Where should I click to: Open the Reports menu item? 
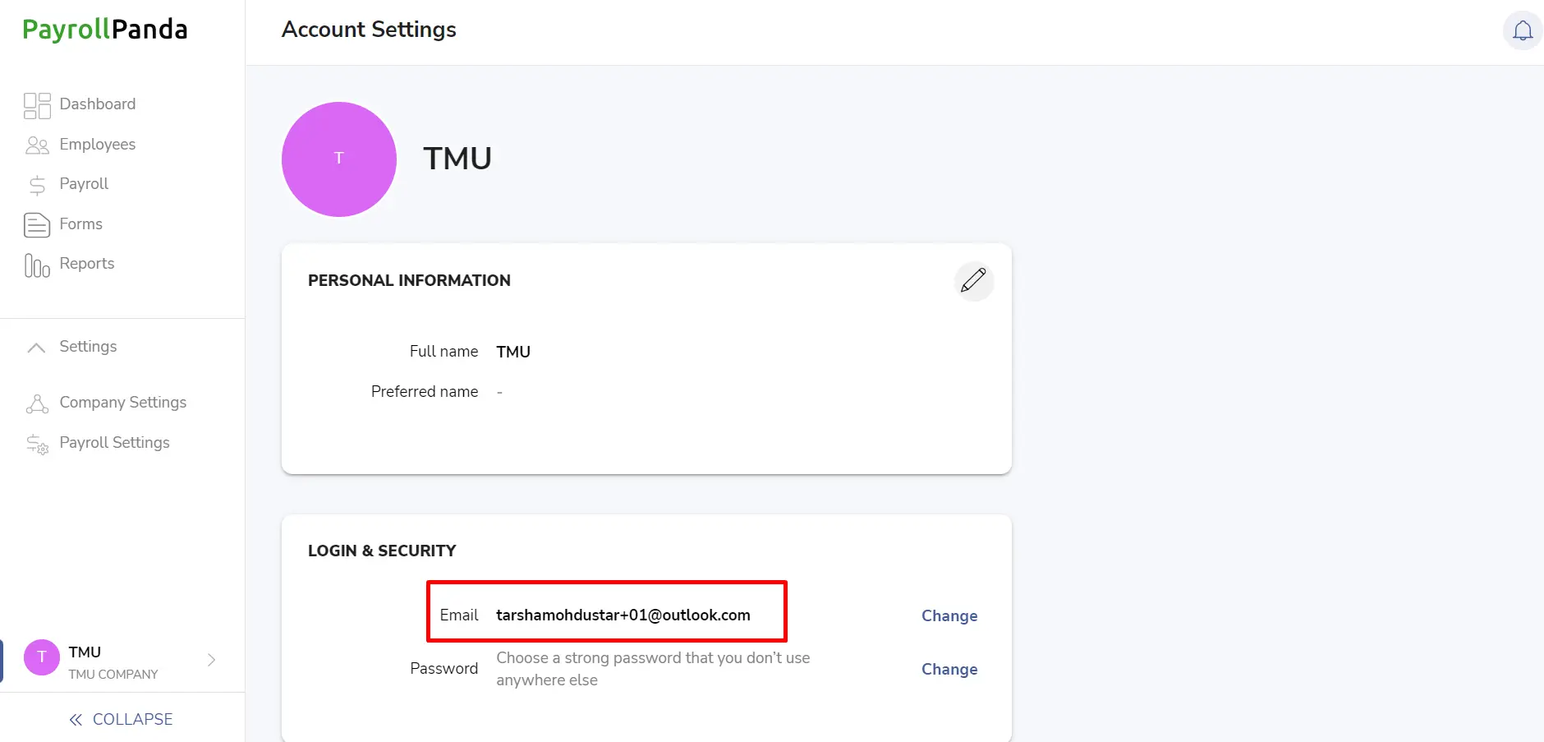[87, 264]
